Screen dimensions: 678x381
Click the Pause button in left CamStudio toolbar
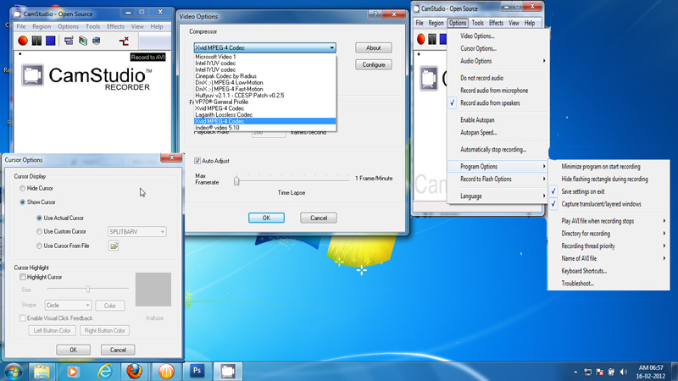[36, 41]
